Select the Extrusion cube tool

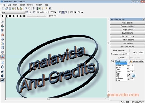3,30
